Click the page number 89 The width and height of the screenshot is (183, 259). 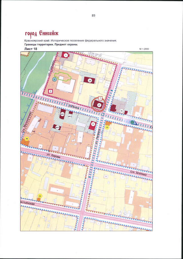click(x=94, y=15)
